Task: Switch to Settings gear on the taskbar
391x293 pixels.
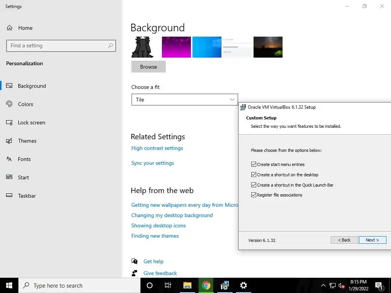Action: pos(243,285)
